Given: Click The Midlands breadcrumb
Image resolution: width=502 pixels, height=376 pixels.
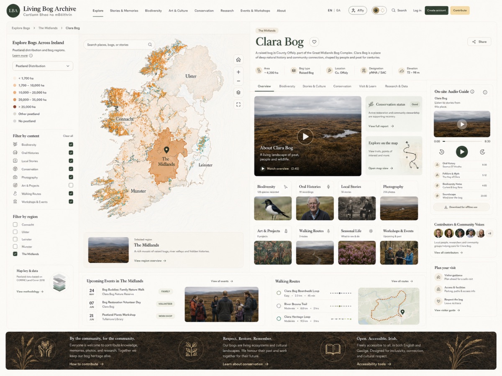Looking at the screenshot, I should click(48, 28).
